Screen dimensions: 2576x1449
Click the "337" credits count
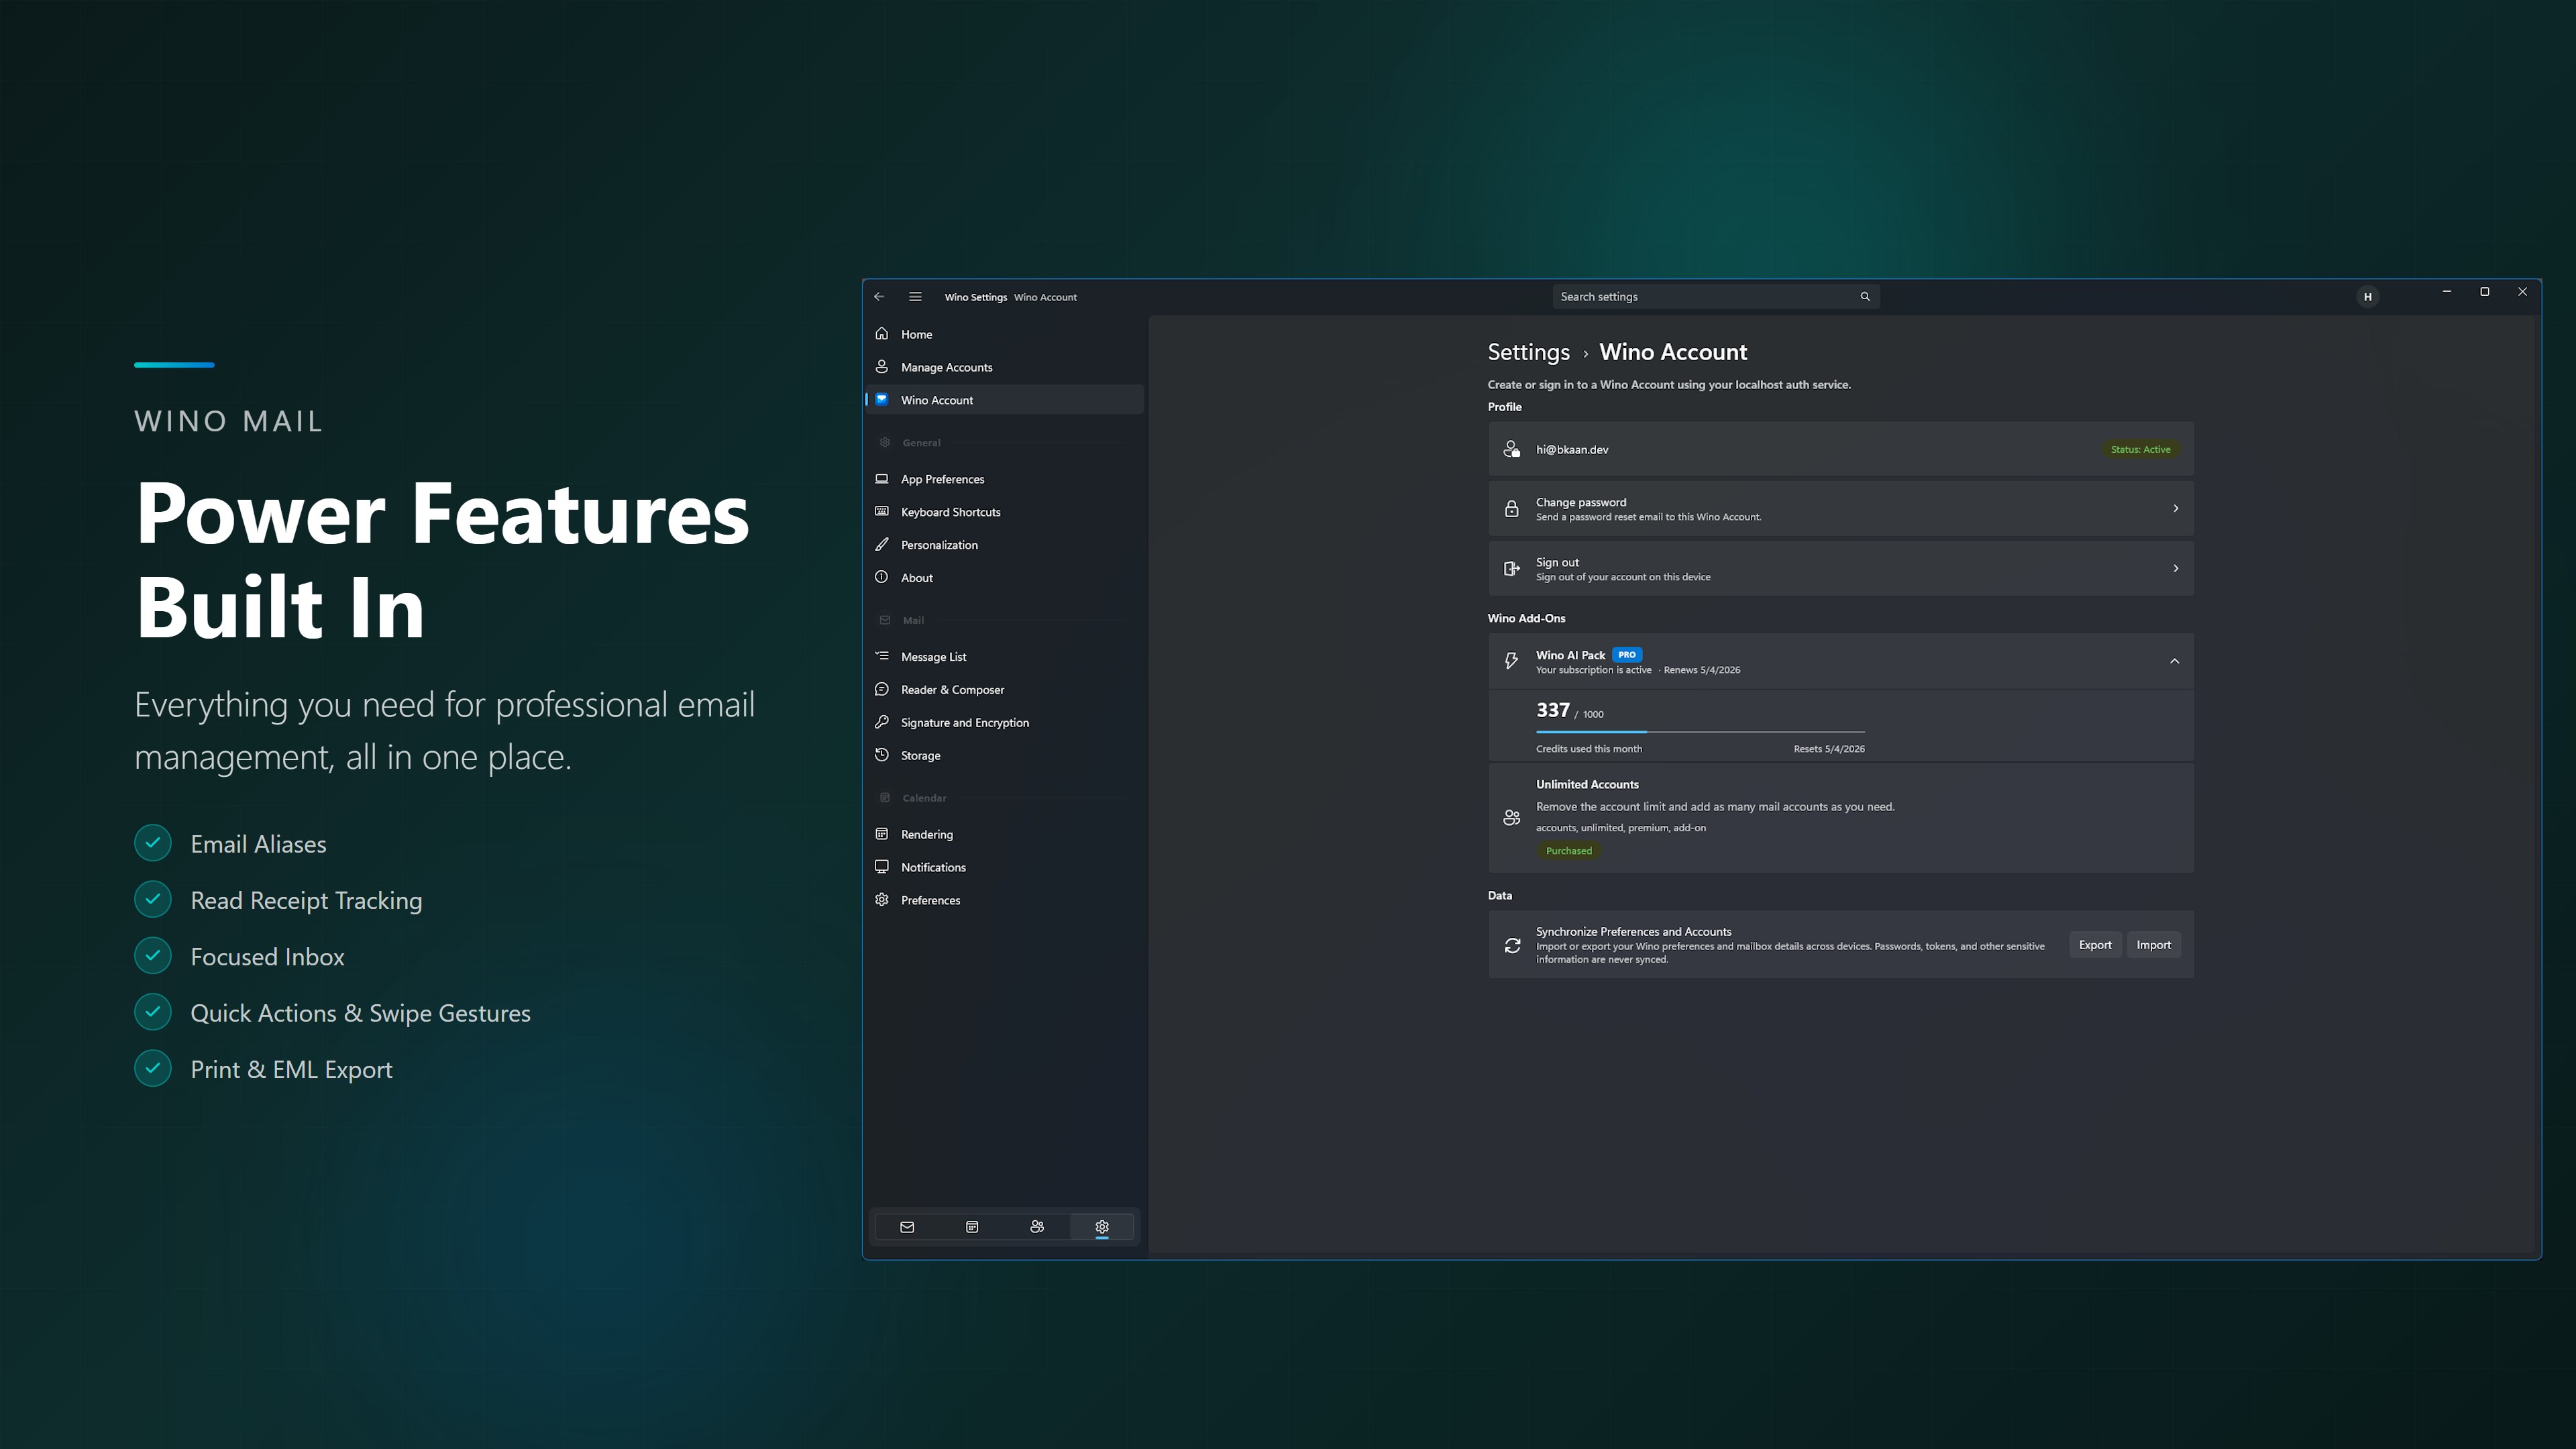[1553, 710]
